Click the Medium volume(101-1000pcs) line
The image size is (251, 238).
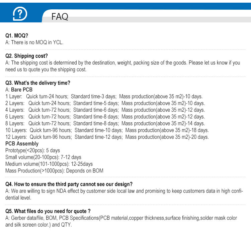49,164
